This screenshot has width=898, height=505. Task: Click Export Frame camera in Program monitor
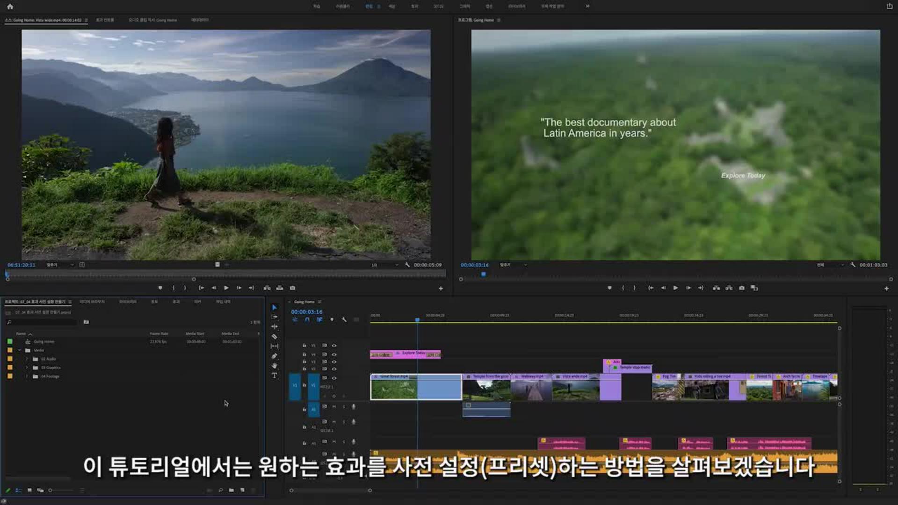click(742, 288)
